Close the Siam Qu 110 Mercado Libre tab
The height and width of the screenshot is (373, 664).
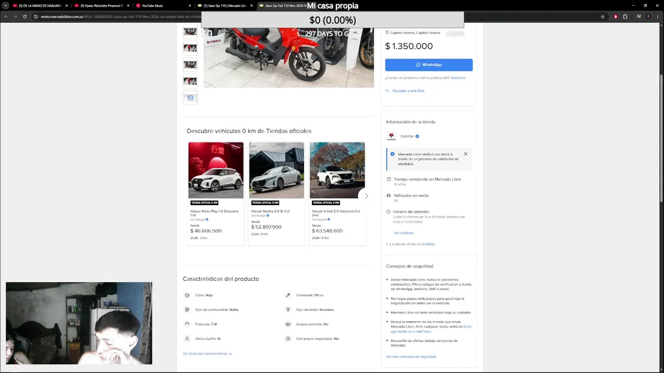click(251, 6)
